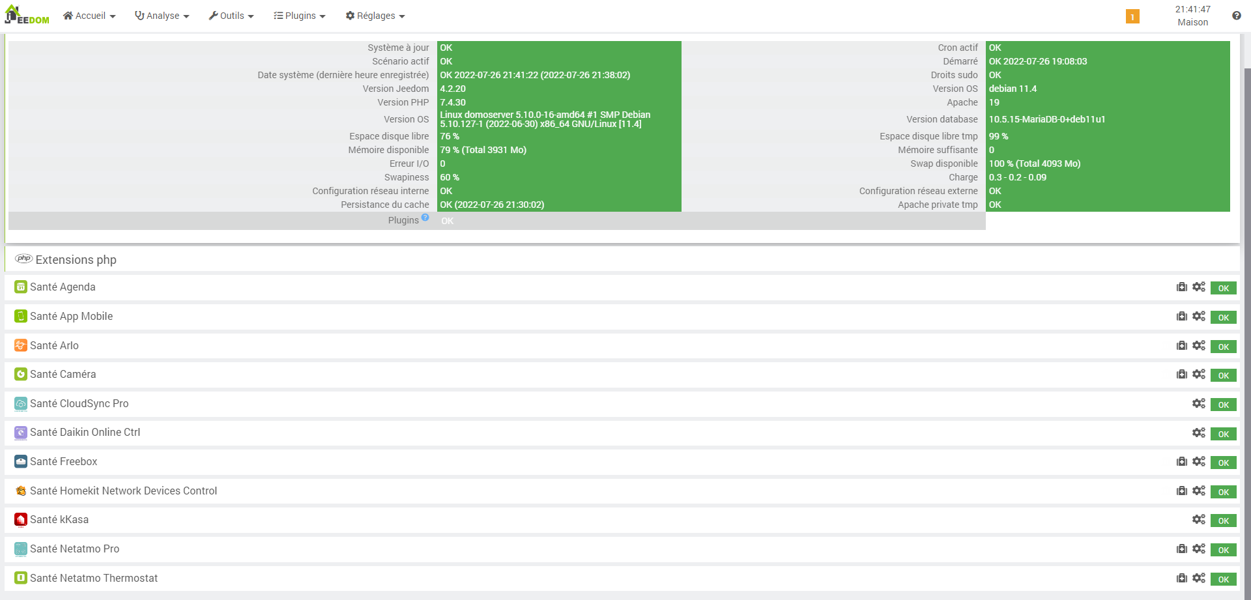Click the medkit icon for Santé Netatmo Pro
The width and height of the screenshot is (1251, 600).
point(1181,549)
